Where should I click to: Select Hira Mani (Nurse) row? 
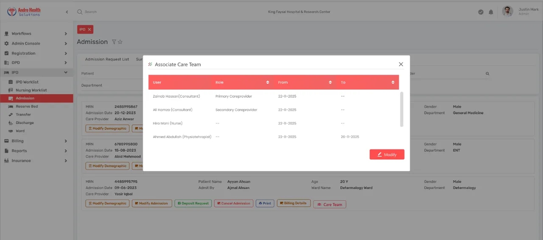(x=274, y=123)
